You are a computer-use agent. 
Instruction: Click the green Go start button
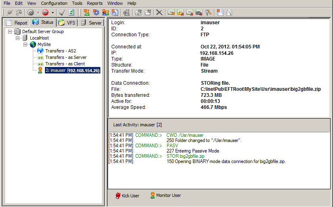tap(31, 13)
